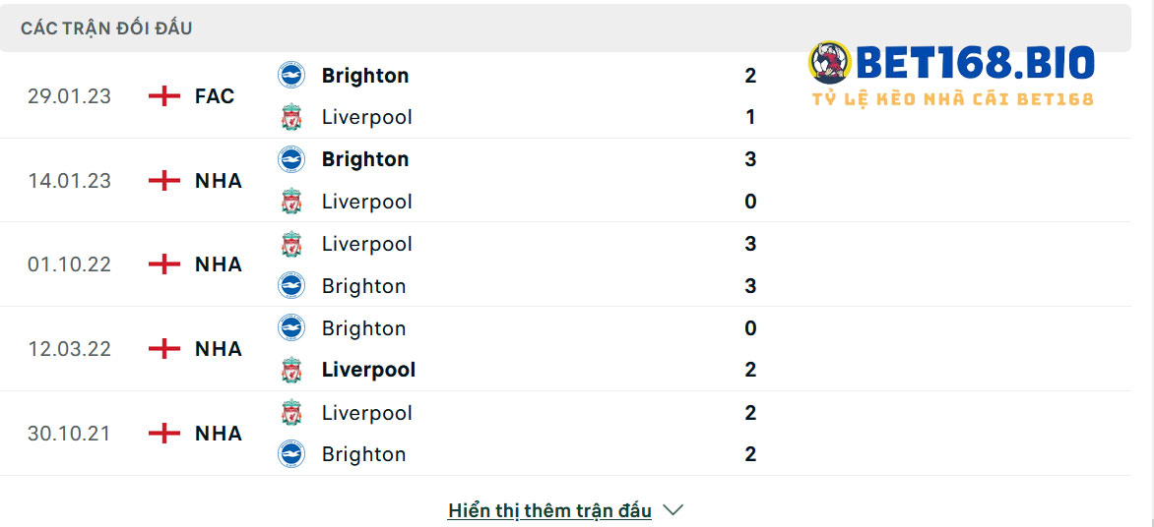Click Brighton's score of 3 on 14.01.23
This screenshot has width=1154, height=527.
click(750, 159)
